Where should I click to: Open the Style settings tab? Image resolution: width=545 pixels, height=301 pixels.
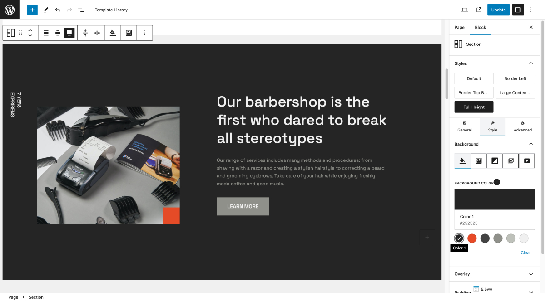(493, 127)
